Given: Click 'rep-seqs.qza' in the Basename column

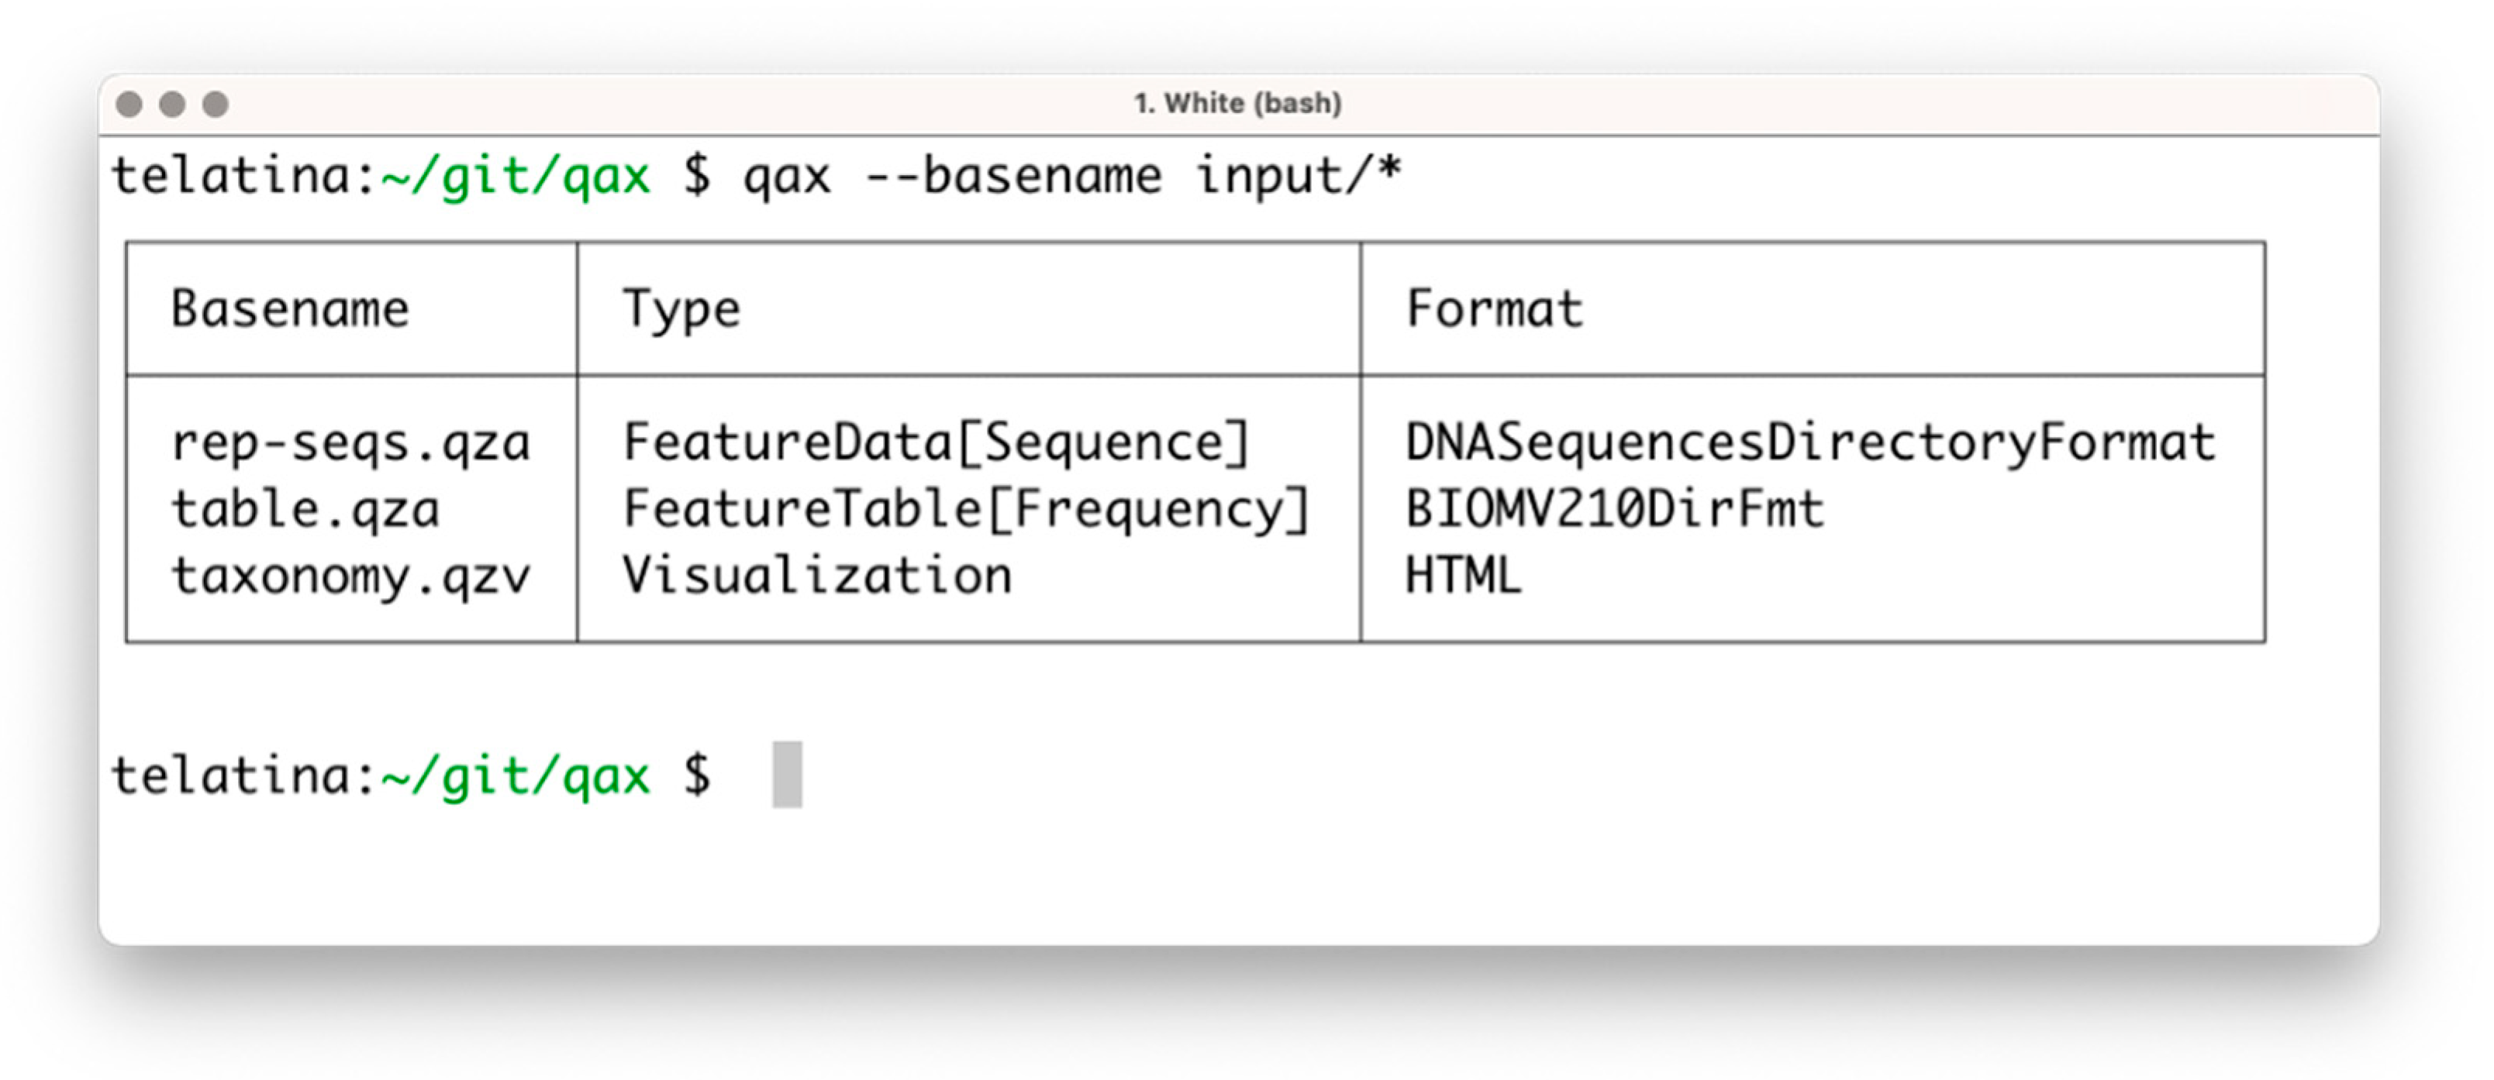Looking at the screenshot, I should click(350, 443).
